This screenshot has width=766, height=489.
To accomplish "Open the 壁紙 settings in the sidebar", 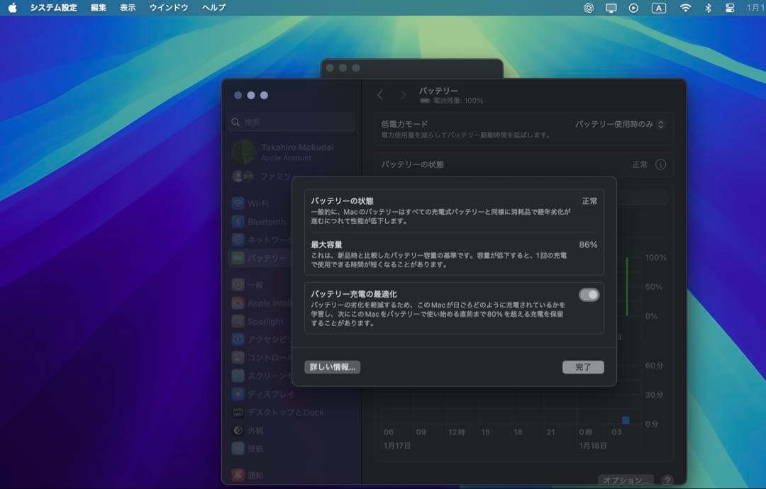I will [255, 448].
